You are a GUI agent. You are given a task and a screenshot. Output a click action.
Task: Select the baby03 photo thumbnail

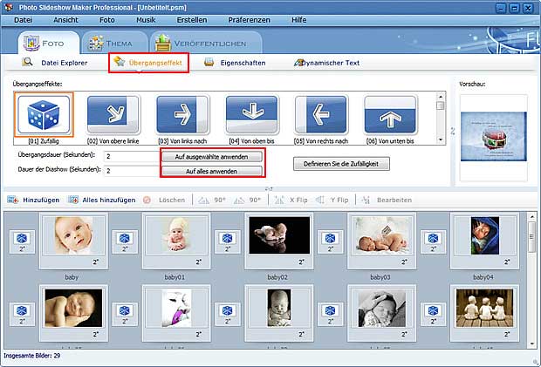(x=382, y=241)
